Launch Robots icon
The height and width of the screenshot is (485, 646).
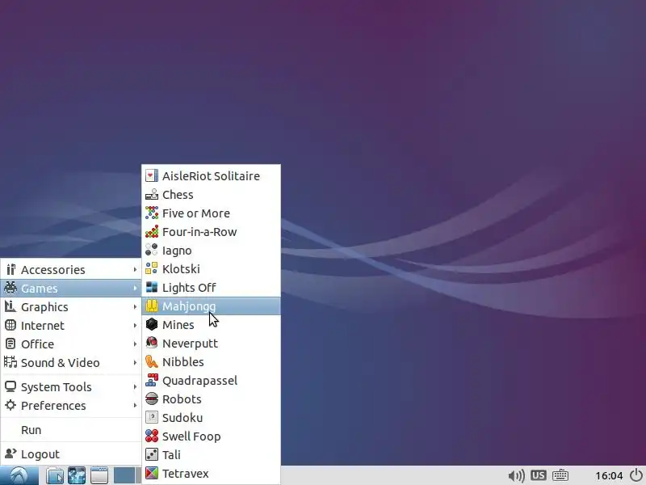(152, 399)
